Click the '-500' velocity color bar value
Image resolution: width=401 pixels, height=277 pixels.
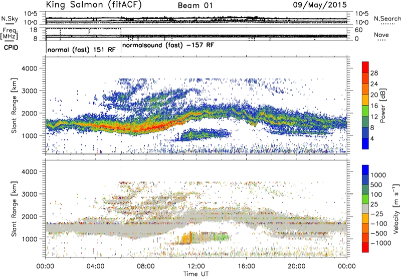pos(379,233)
